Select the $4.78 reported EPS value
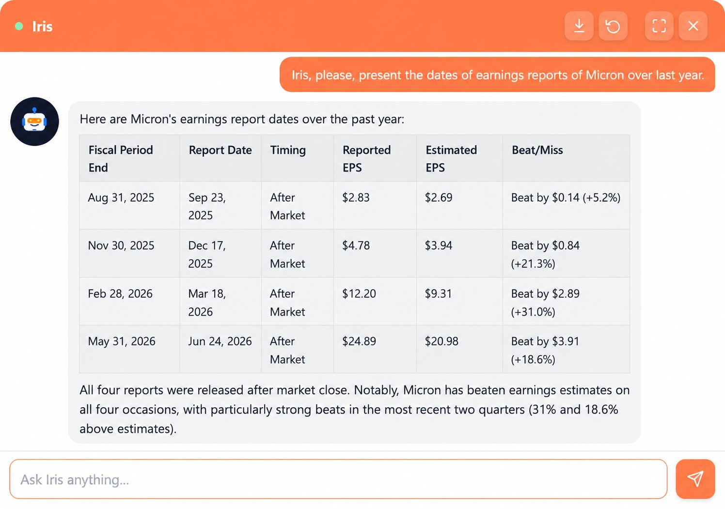The image size is (725, 509). pos(375,253)
